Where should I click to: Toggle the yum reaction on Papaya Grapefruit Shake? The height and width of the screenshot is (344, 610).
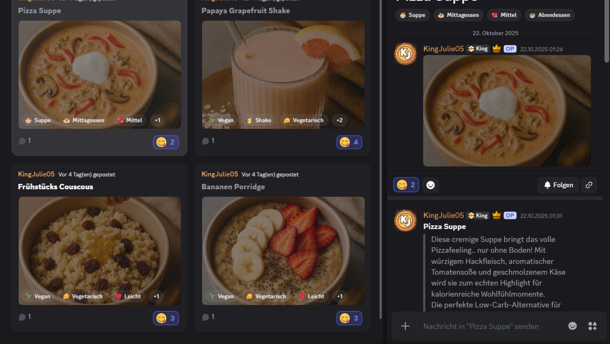[x=349, y=142]
